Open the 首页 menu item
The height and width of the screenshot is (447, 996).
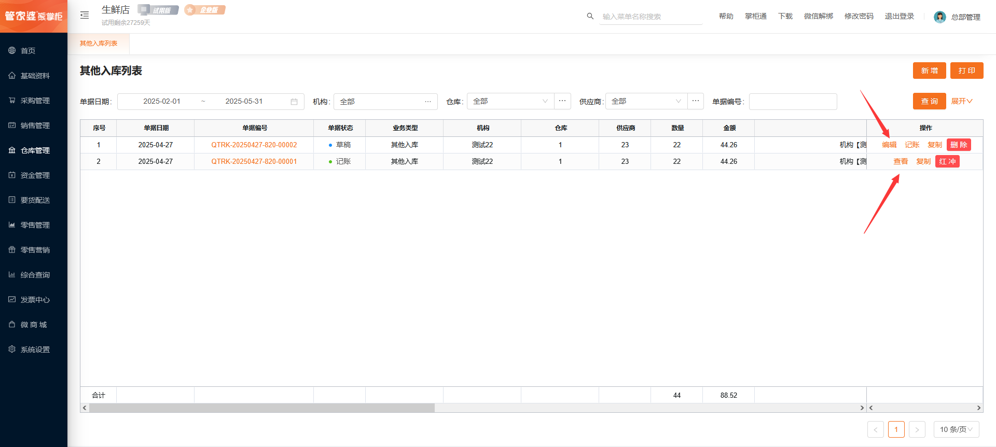[34, 50]
